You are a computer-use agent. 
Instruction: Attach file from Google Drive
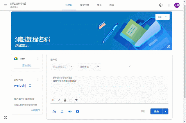click(54, 111)
